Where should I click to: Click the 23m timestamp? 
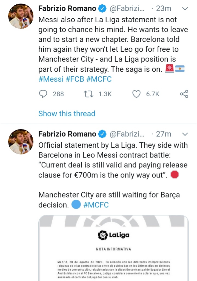[164, 9]
